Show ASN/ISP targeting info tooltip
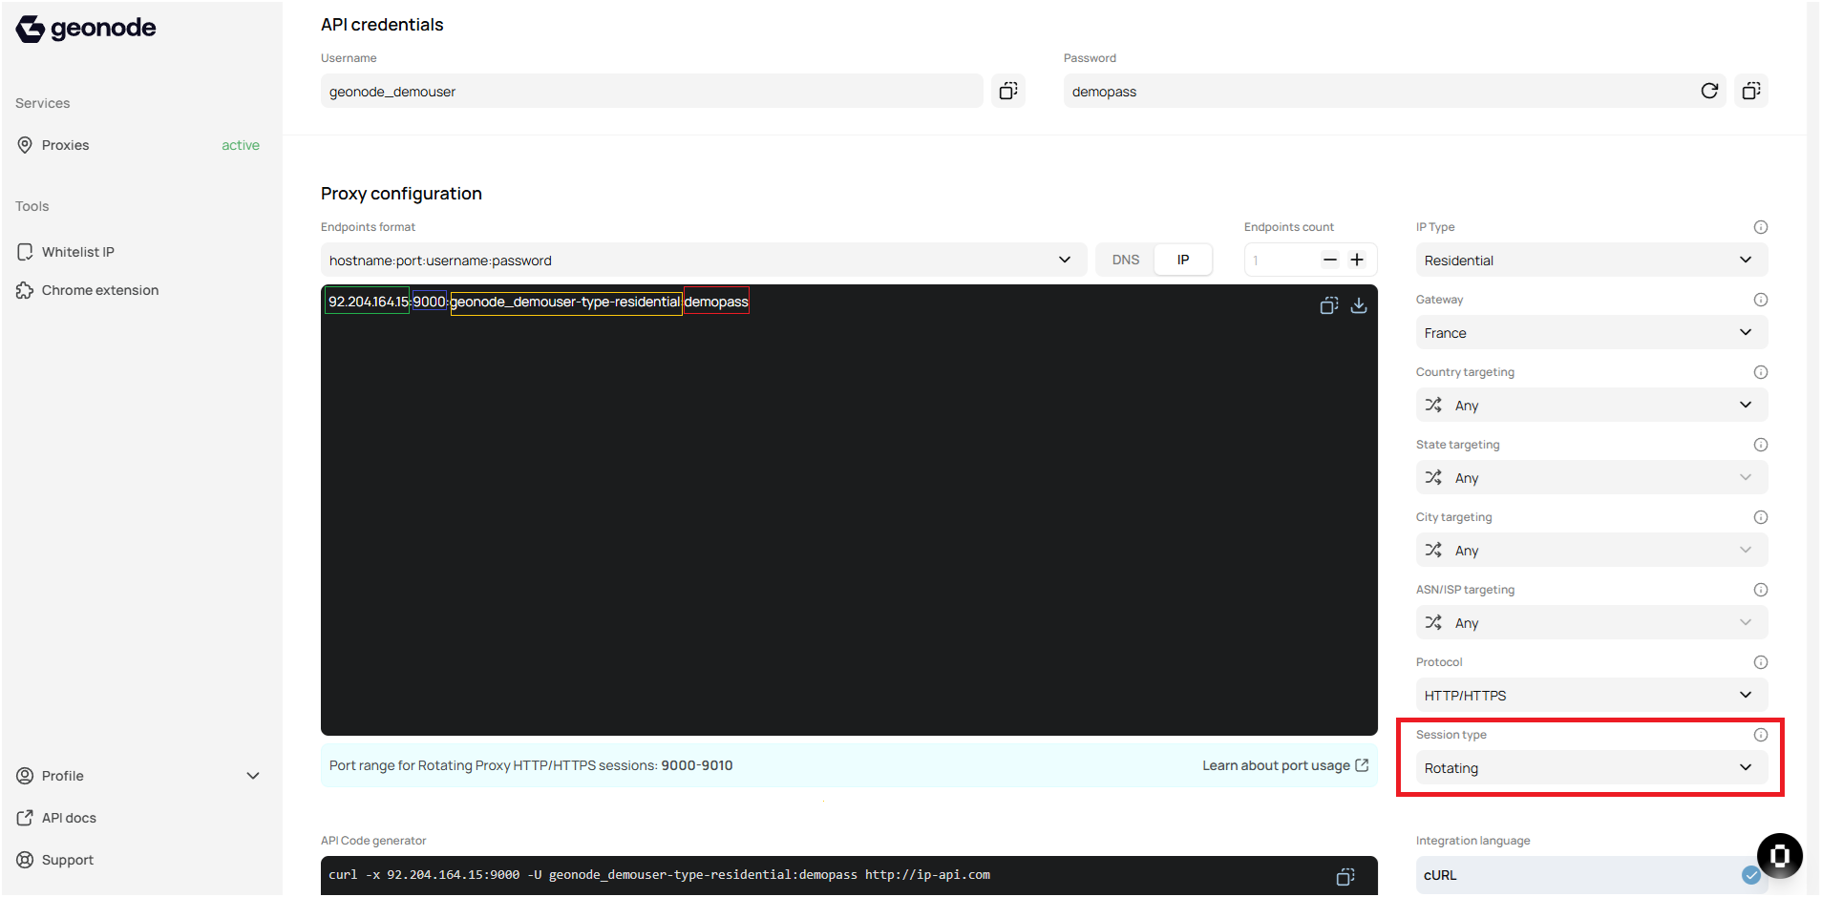1821x897 pixels. click(1761, 590)
